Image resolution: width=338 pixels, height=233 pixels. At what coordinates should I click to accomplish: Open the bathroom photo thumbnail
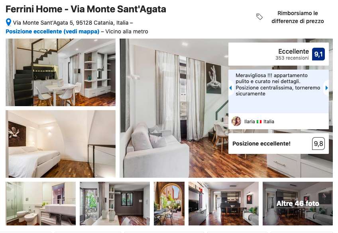pyautogui.click(x=41, y=204)
